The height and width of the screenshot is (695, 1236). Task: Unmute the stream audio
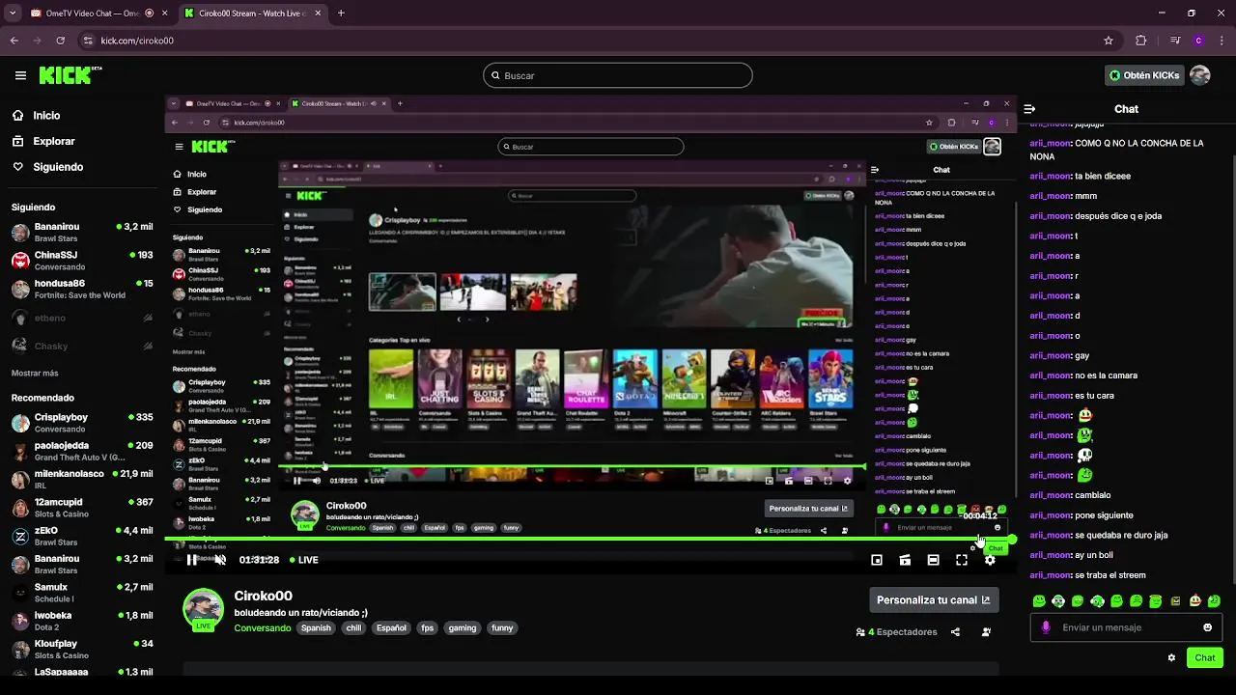[x=220, y=560]
